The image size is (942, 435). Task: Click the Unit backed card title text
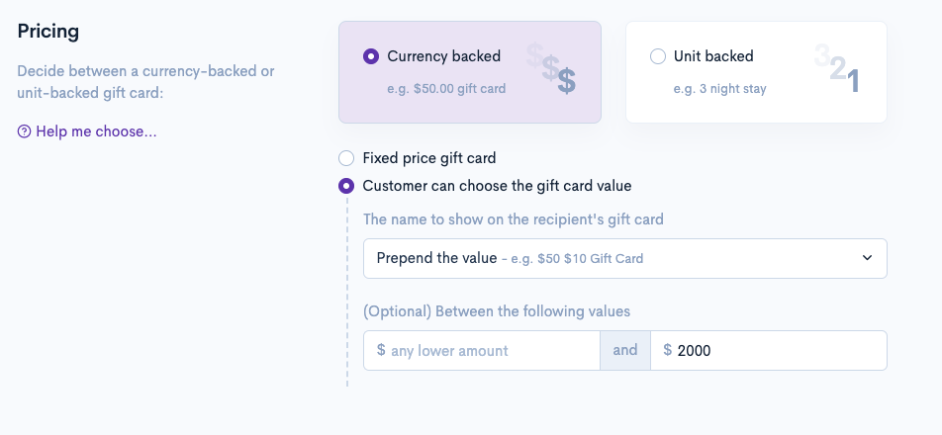click(713, 56)
